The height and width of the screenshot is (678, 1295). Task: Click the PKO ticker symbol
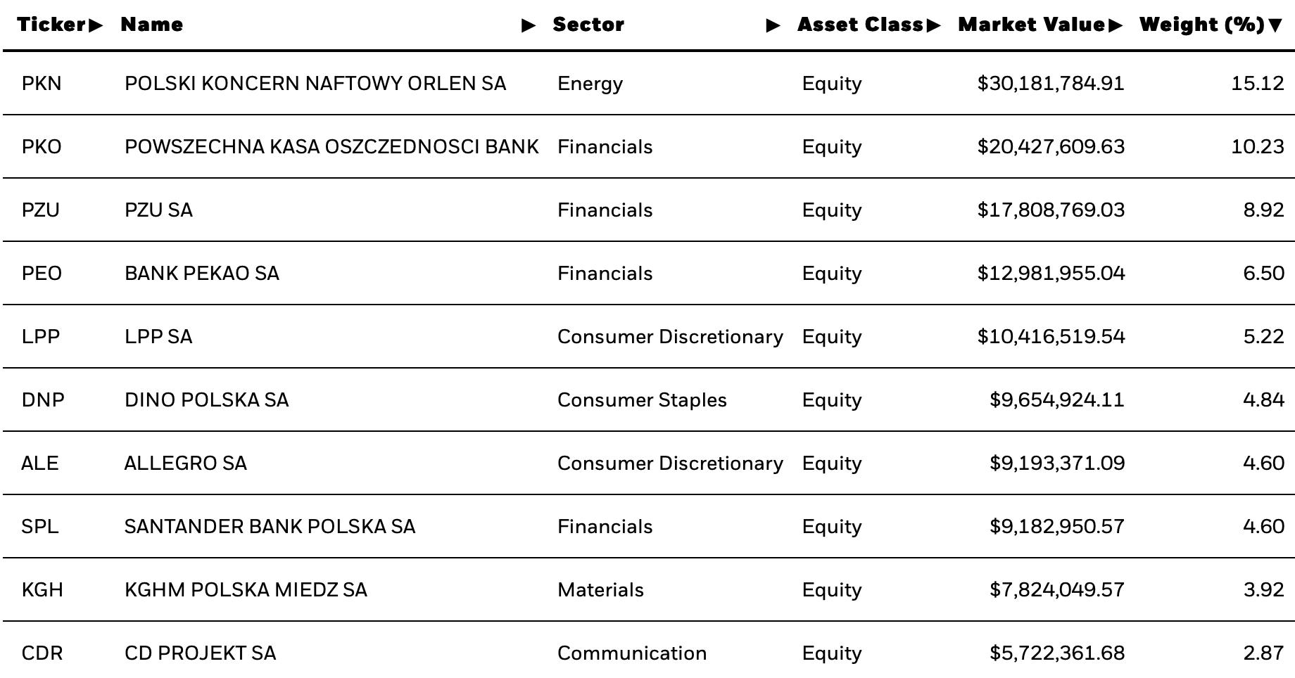point(42,146)
